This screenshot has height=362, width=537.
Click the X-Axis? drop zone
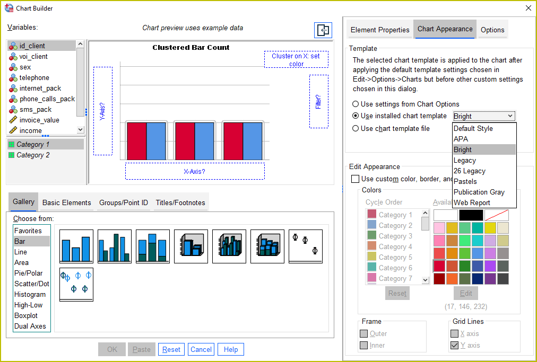195,171
